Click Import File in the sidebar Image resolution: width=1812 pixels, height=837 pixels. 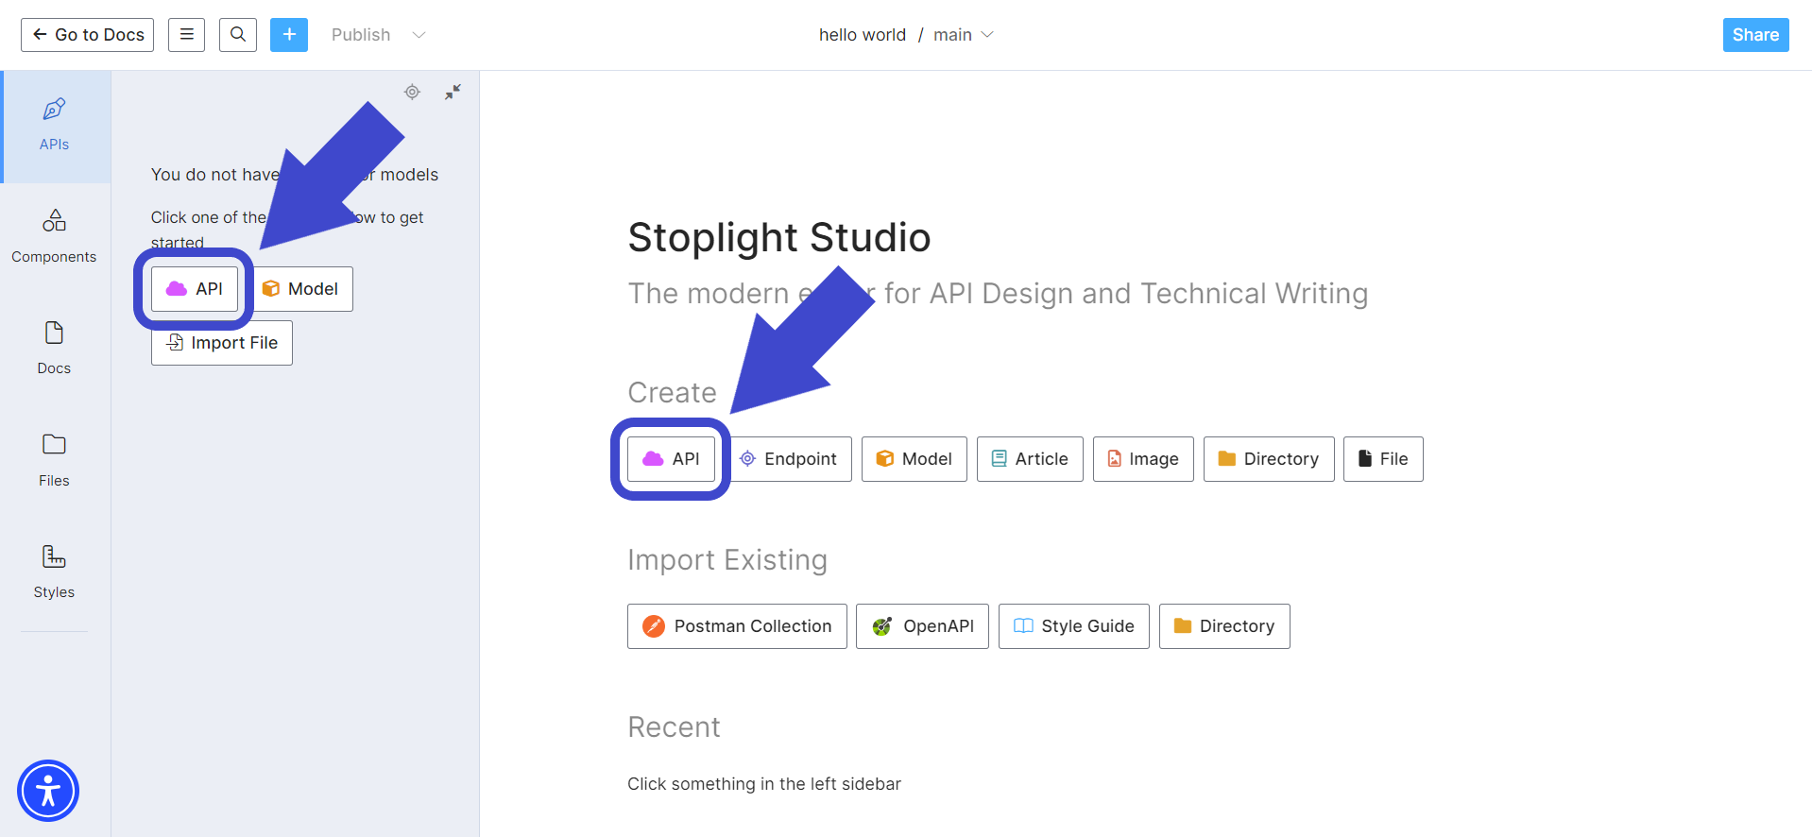click(x=222, y=343)
